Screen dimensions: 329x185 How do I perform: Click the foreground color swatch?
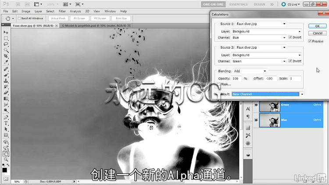click(4, 170)
